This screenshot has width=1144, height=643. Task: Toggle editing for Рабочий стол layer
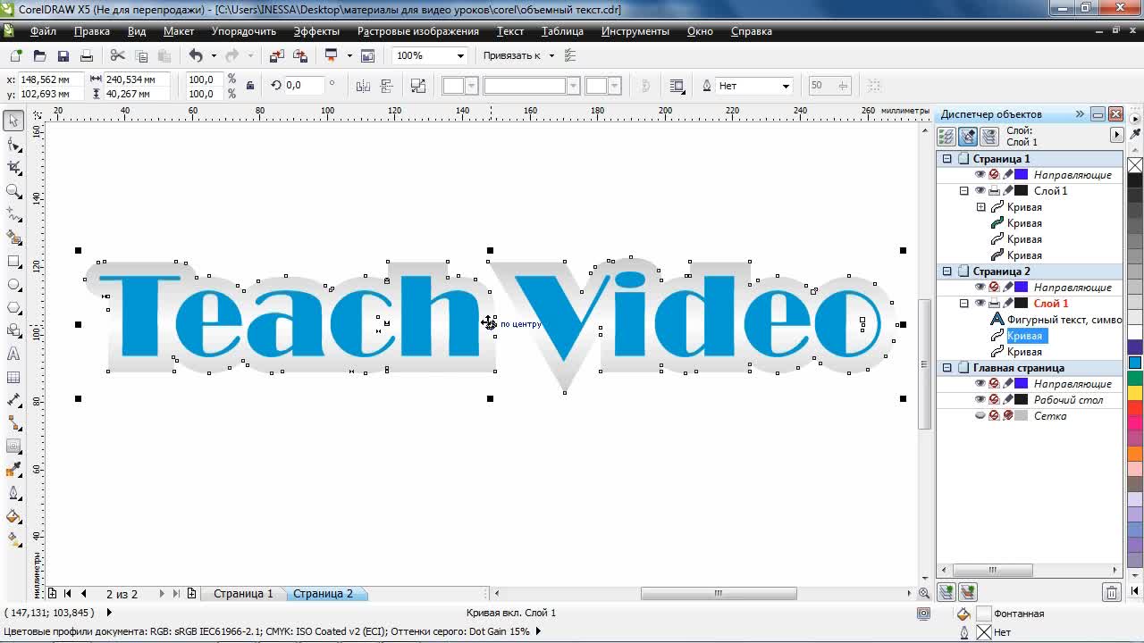tap(1008, 400)
